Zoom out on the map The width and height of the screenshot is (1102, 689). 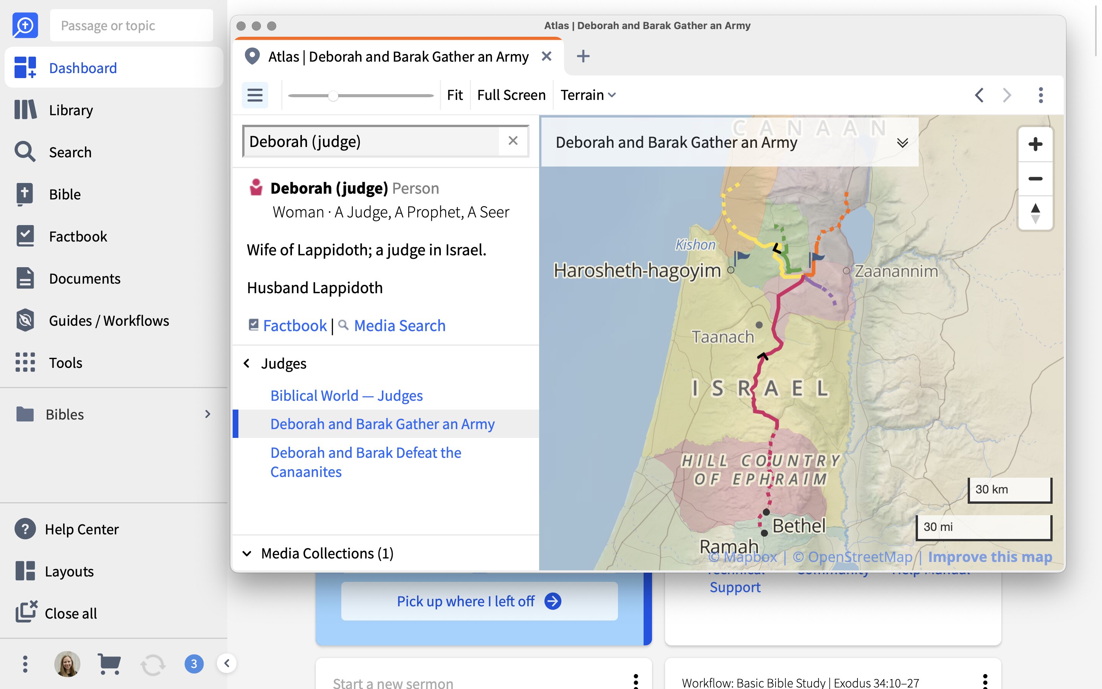(x=1035, y=179)
